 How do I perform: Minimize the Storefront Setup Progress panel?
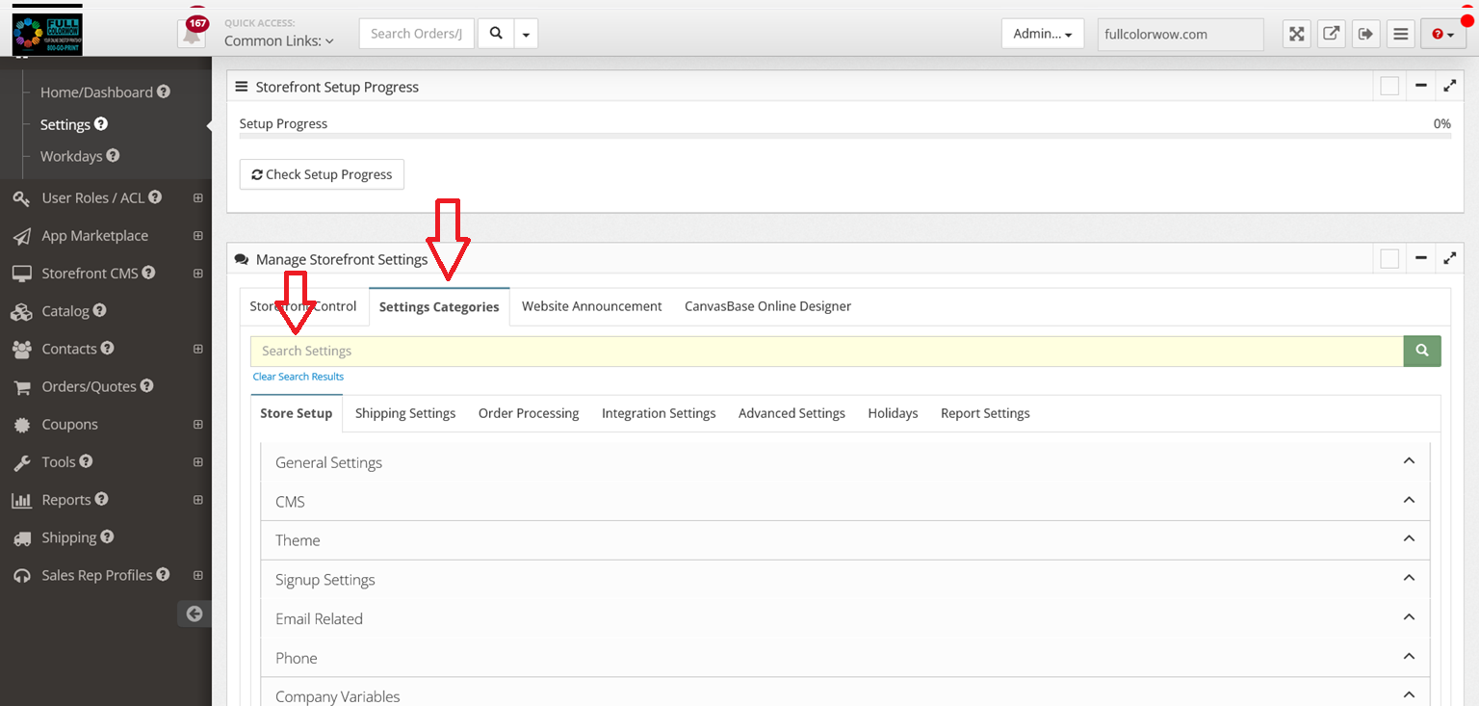(1420, 87)
